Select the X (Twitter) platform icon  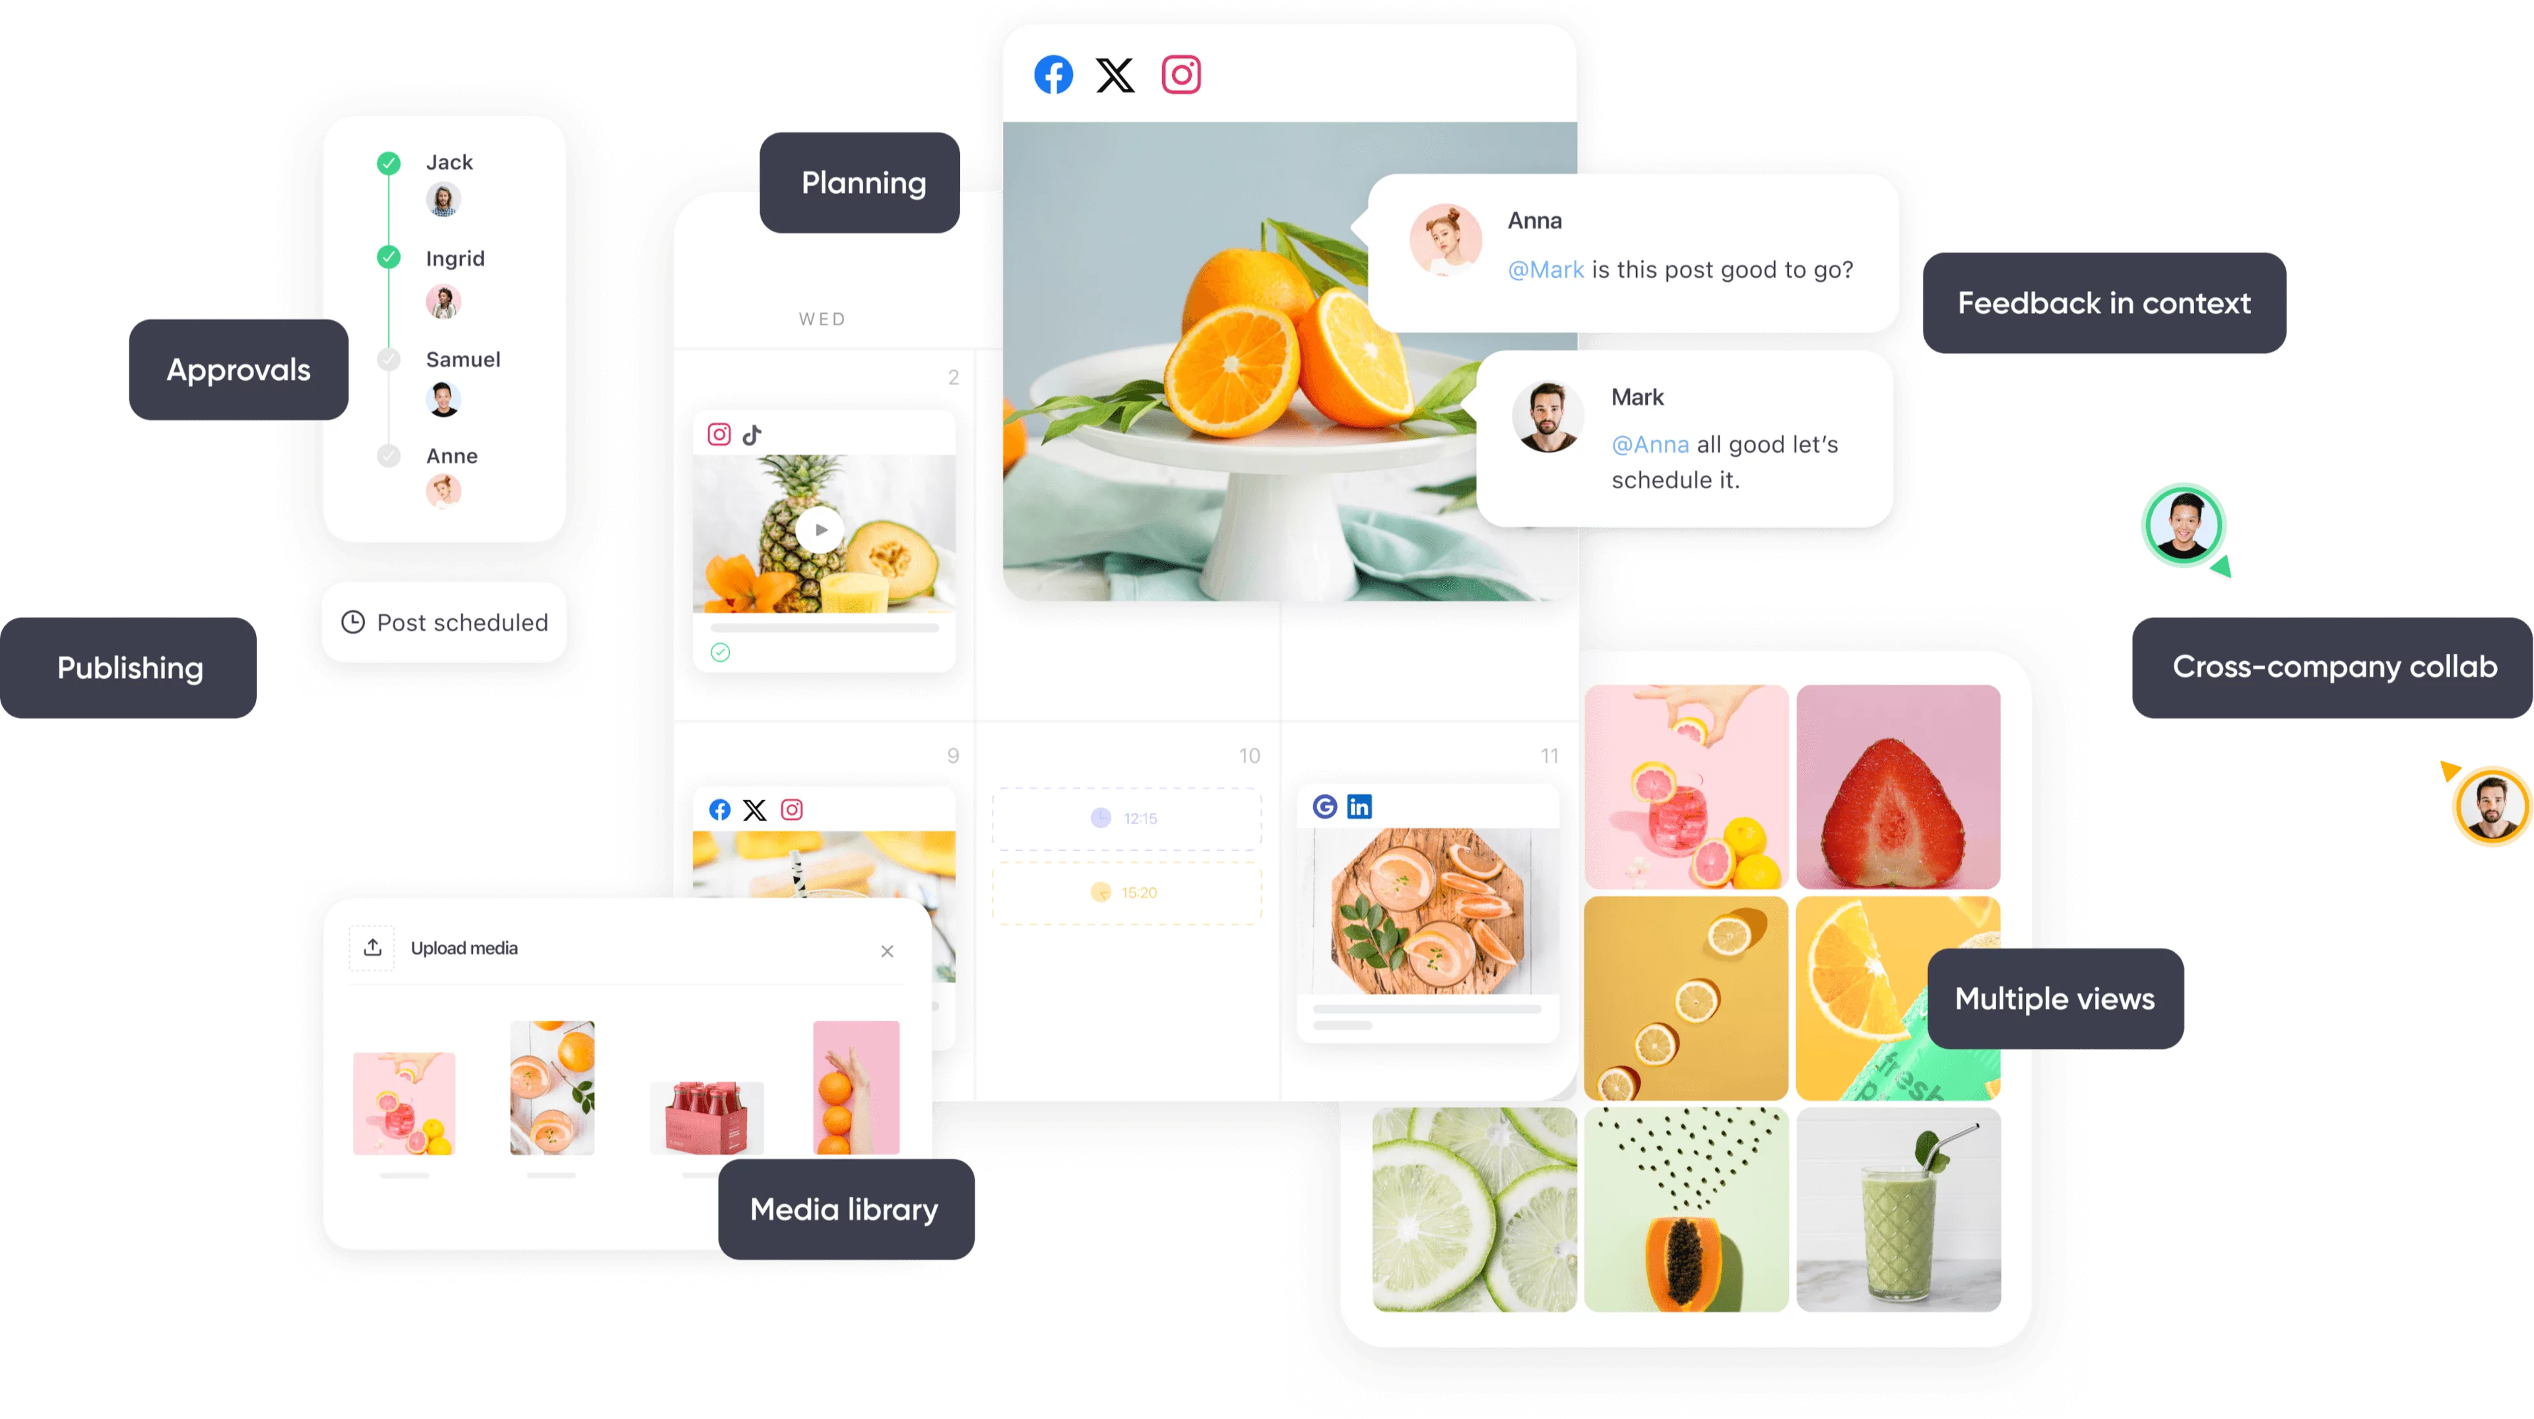[1116, 75]
